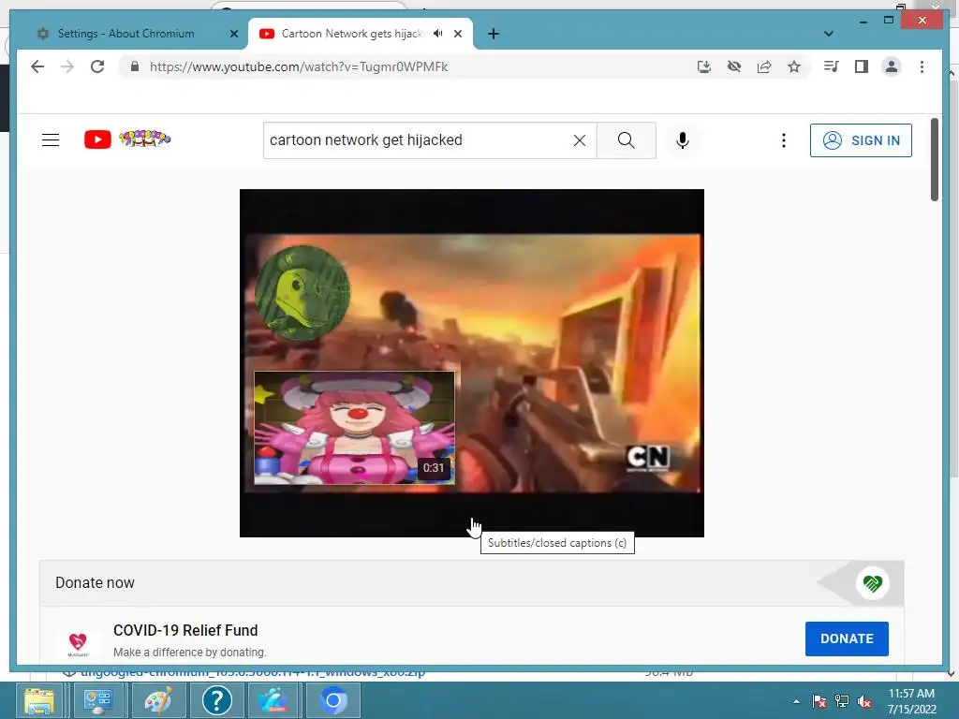Click the YouTube logo home link
Viewport: 959px width, 719px height.
tap(97, 139)
